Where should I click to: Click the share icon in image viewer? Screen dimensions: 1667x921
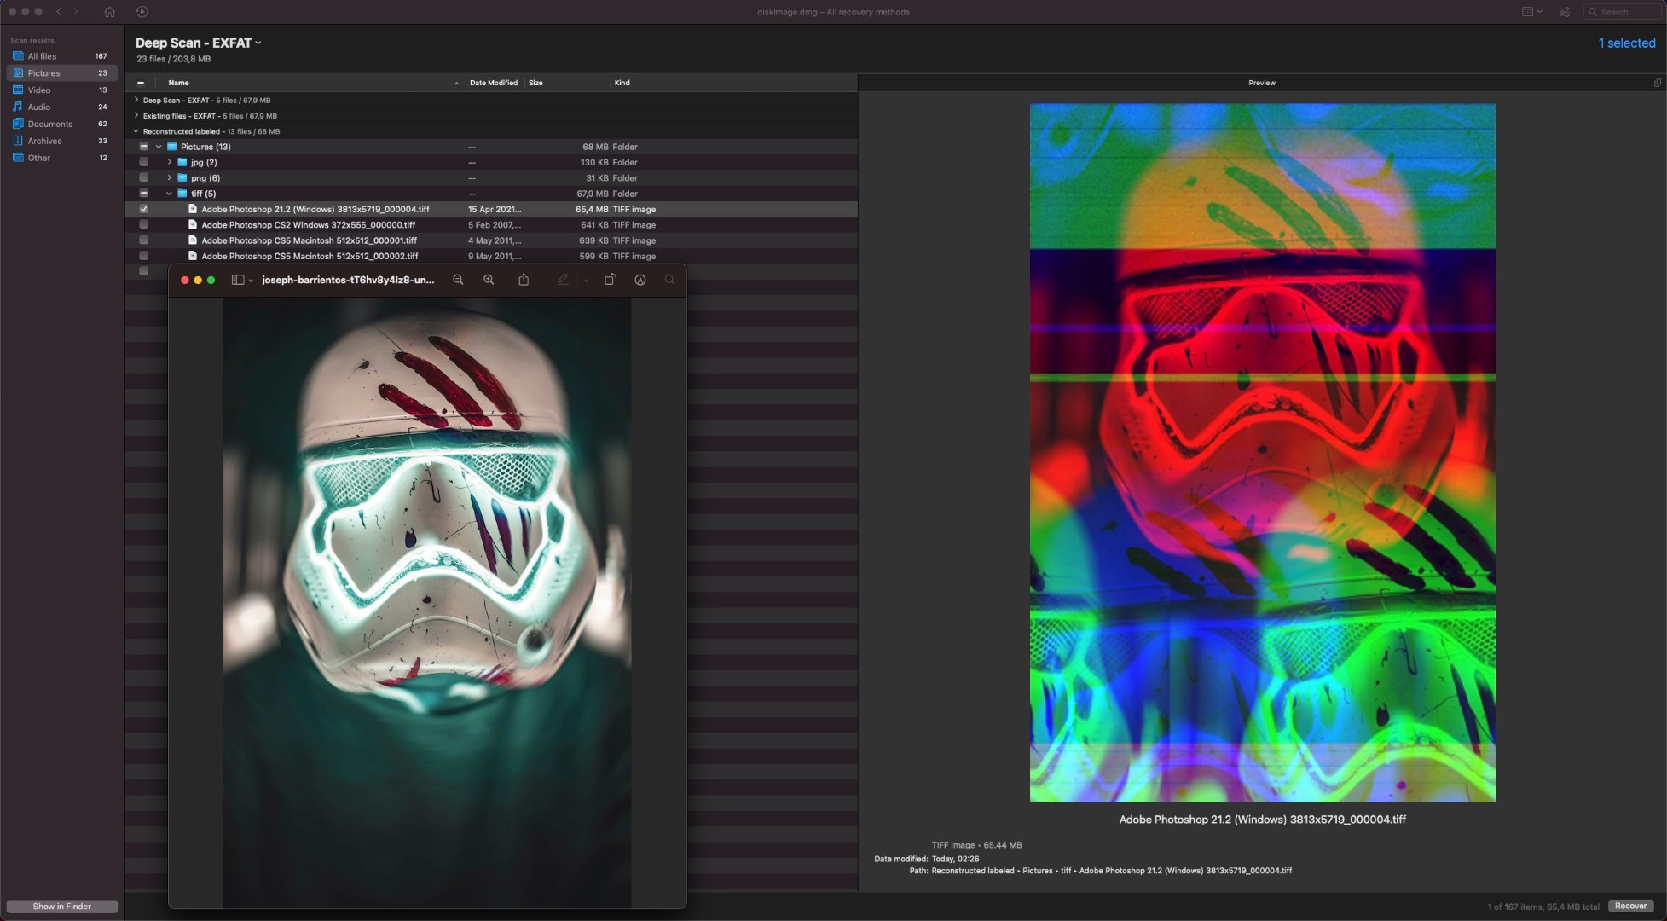[524, 280]
